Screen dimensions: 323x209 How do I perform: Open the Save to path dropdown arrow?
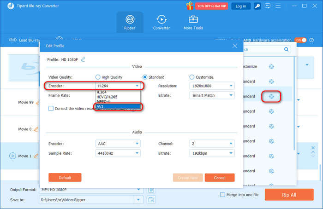click(138, 199)
